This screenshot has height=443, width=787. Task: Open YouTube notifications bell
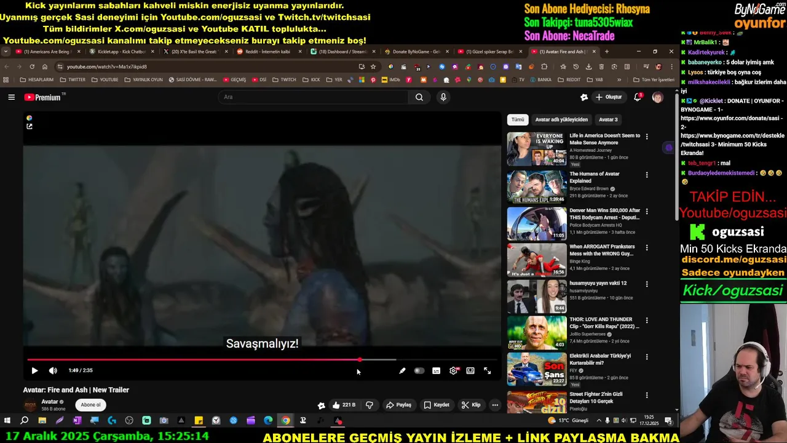pyautogui.click(x=638, y=97)
